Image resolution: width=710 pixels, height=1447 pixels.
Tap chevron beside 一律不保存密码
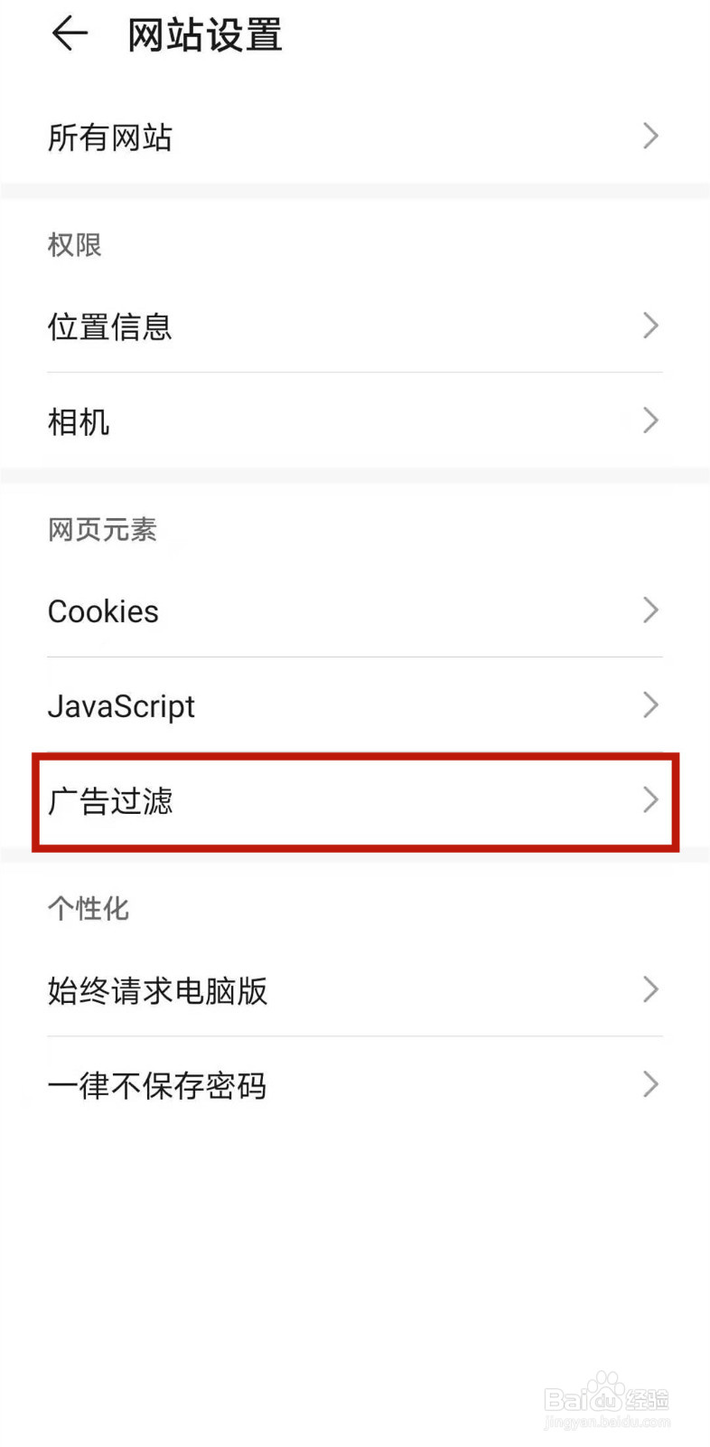pyautogui.click(x=650, y=1084)
